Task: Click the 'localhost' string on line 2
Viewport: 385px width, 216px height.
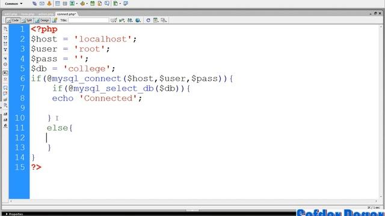Action: coord(103,39)
